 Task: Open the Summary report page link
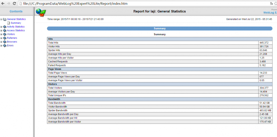point(16,23)
